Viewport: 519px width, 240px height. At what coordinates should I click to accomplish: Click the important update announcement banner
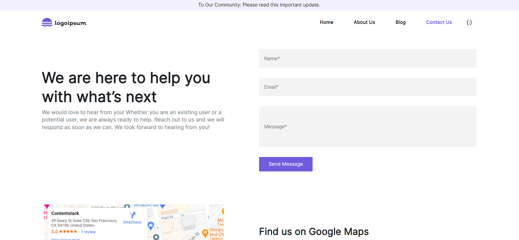point(259,5)
